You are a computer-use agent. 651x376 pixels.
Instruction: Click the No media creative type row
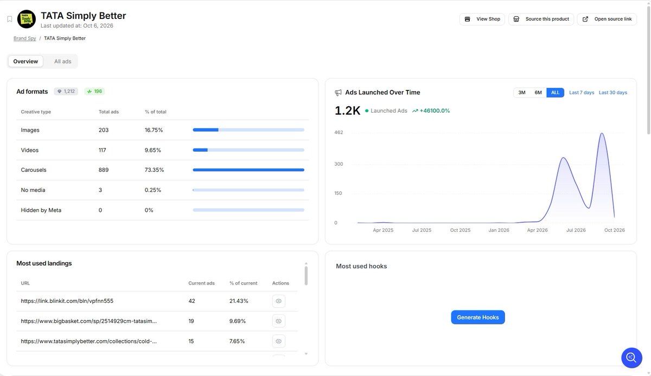pos(163,190)
